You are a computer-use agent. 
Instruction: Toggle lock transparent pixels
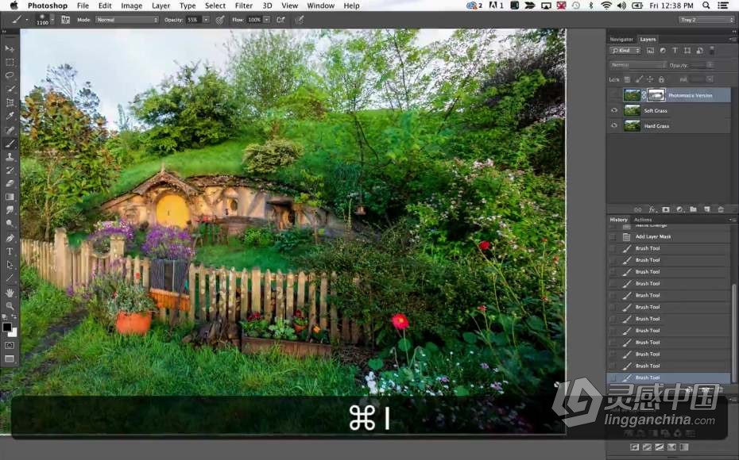627,79
